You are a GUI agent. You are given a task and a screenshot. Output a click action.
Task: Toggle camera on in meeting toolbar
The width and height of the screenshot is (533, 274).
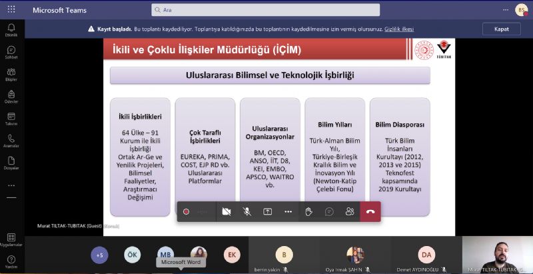click(227, 212)
